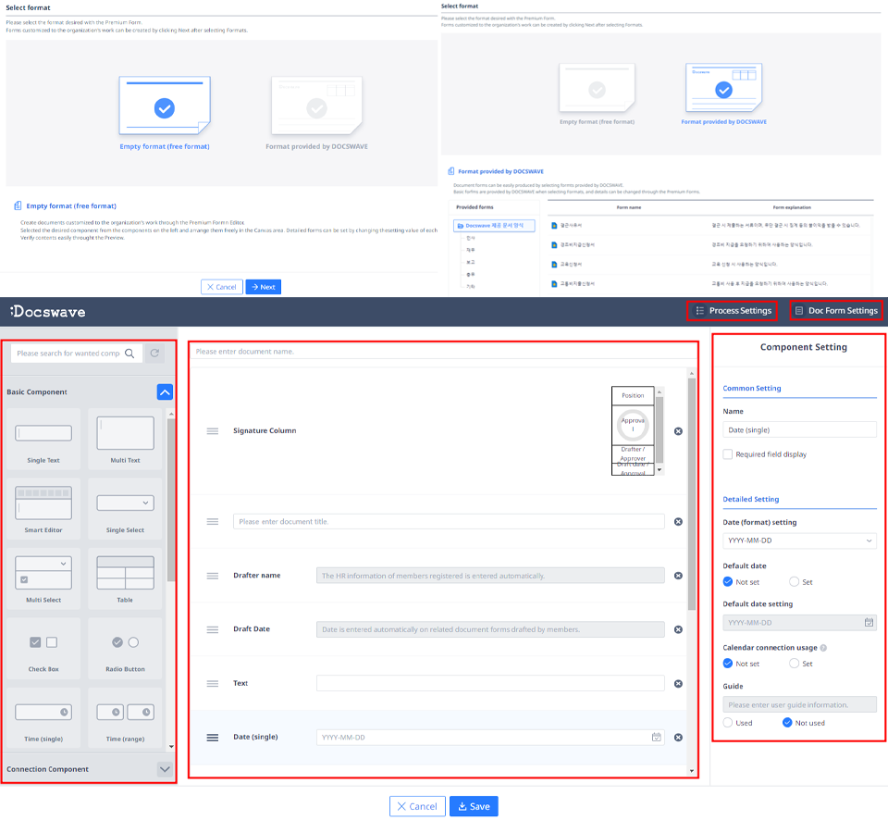Image resolution: width=888 pixels, height=820 pixels.
Task: Select Default date Set option
Action: coord(794,582)
